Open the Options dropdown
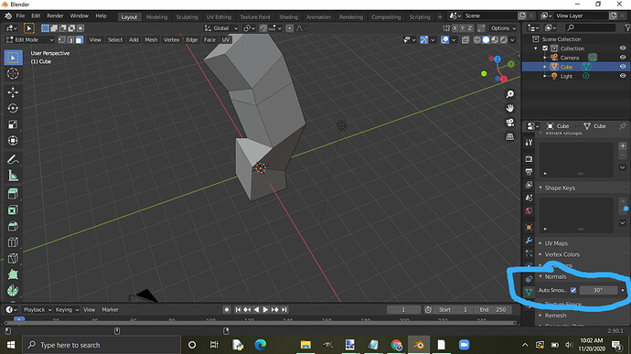Screen dimensions: 631x354 tap(504, 28)
